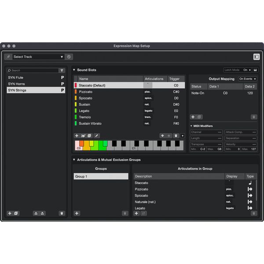Click in the Search input field

click(33, 70)
